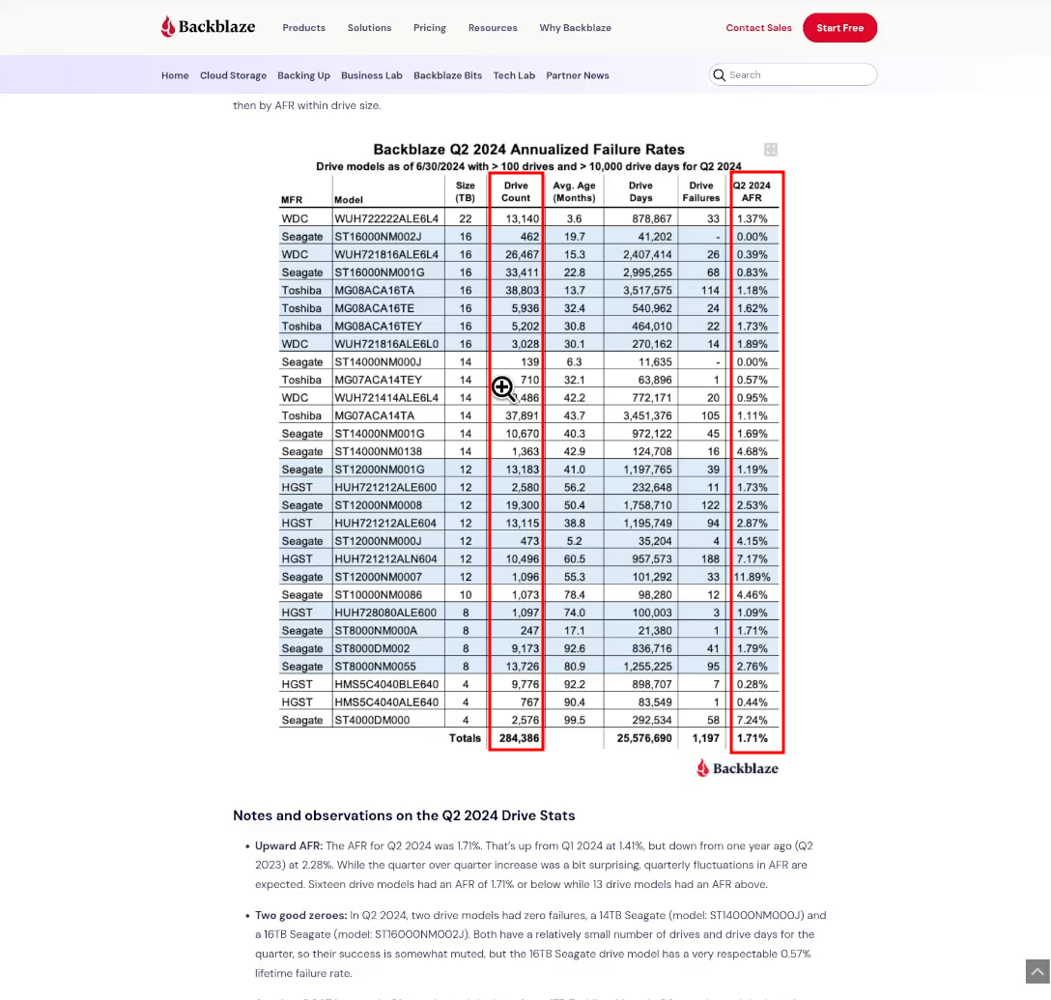Click the Backblaze flame logo
Viewport: 1051px width, 1000px height.
[x=208, y=27]
